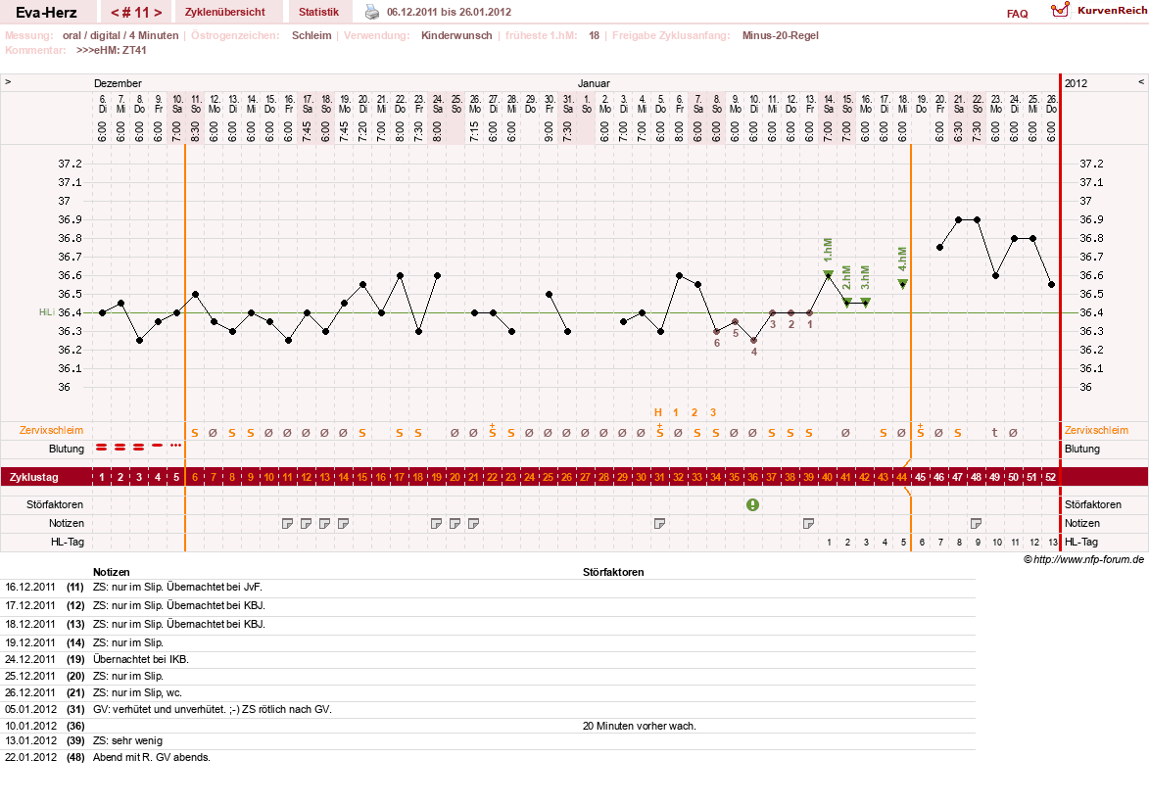Click the 4.hM green triangle marker
1149x806 pixels.
(x=903, y=284)
